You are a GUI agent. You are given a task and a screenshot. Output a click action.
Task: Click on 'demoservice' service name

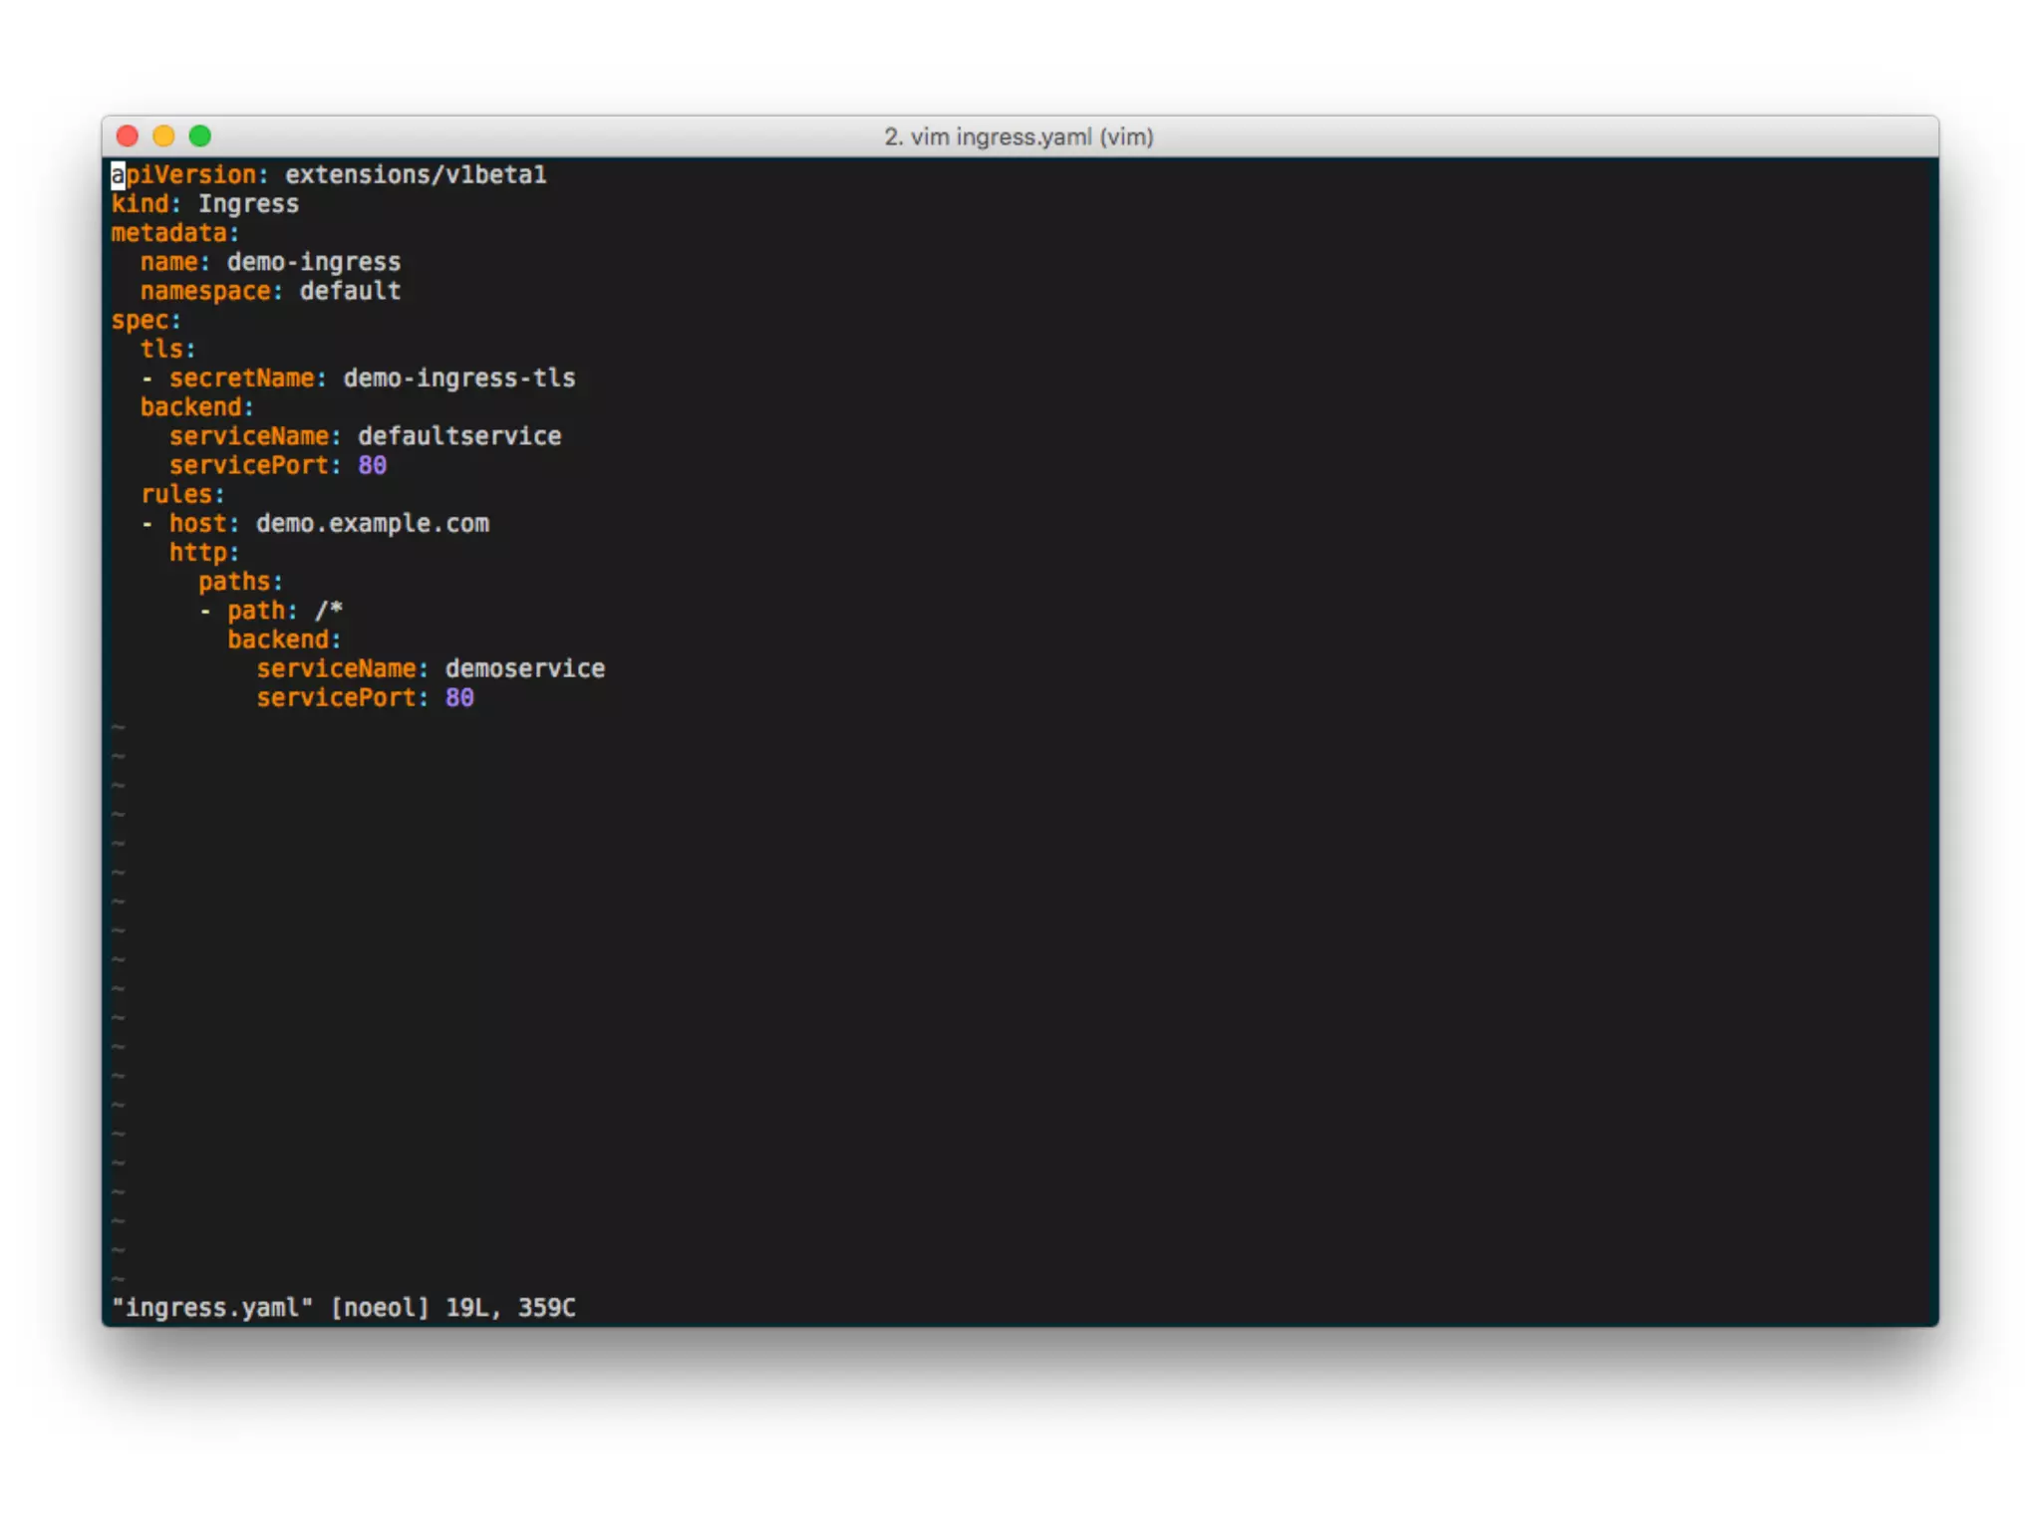point(524,668)
